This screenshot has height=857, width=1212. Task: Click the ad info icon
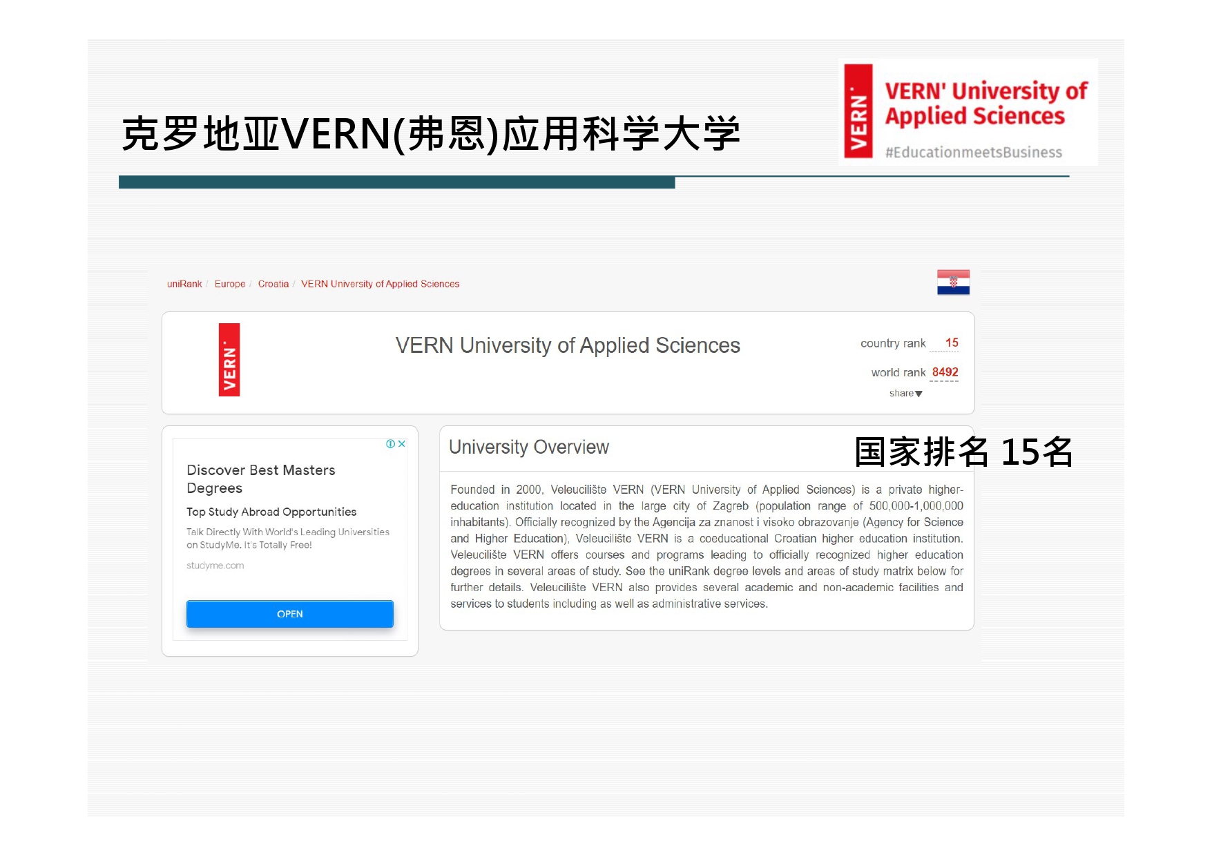click(x=390, y=444)
